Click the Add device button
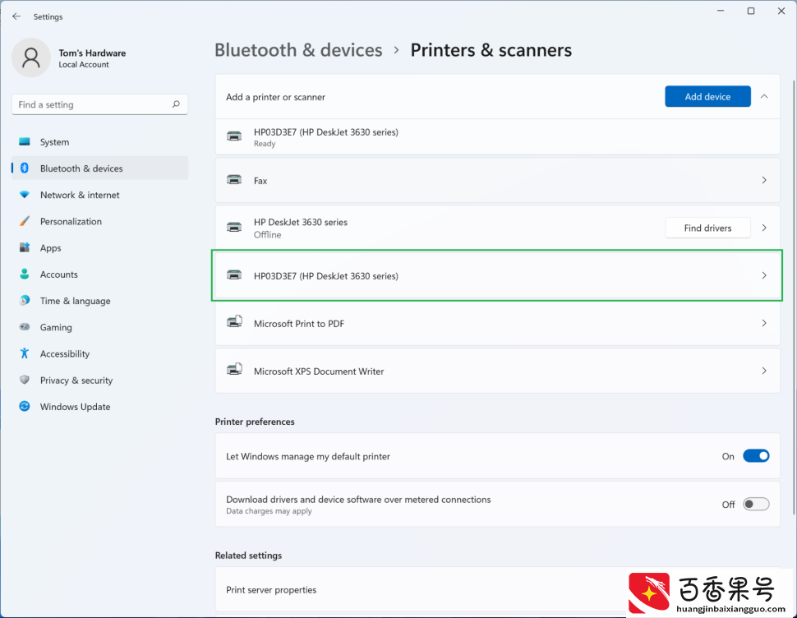 pyautogui.click(x=707, y=97)
